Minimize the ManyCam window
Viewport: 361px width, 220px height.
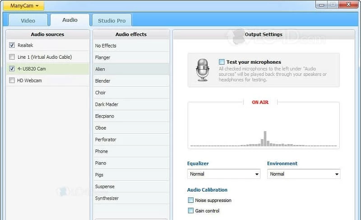(x=321, y=5)
